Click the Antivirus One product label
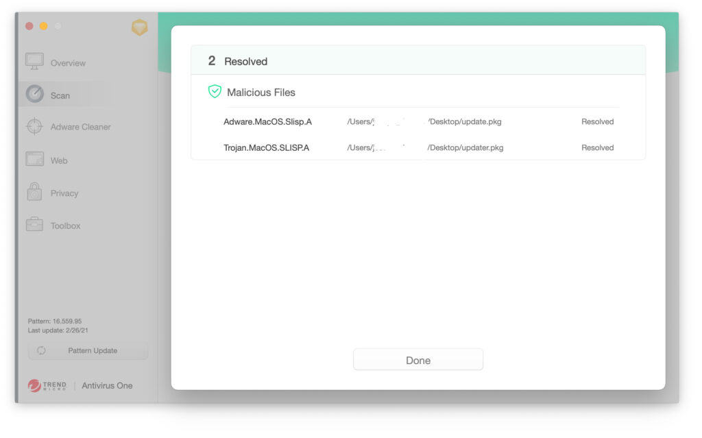The height and width of the screenshot is (438, 702). pos(107,386)
